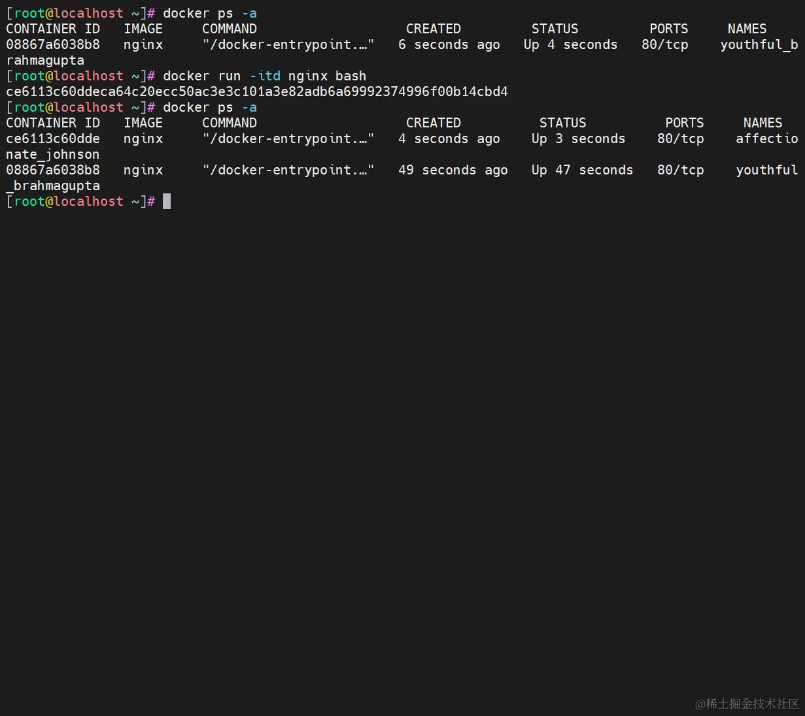805x716 pixels.
Task: Click the '-itd' flag in the docker run command
Action: pyautogui.click(x=264, y=76)
